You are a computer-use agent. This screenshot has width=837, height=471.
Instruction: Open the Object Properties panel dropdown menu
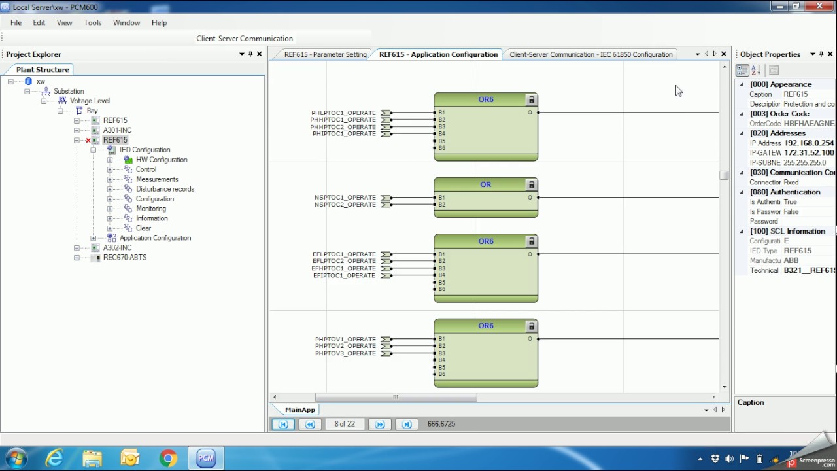tap(813, 54)
